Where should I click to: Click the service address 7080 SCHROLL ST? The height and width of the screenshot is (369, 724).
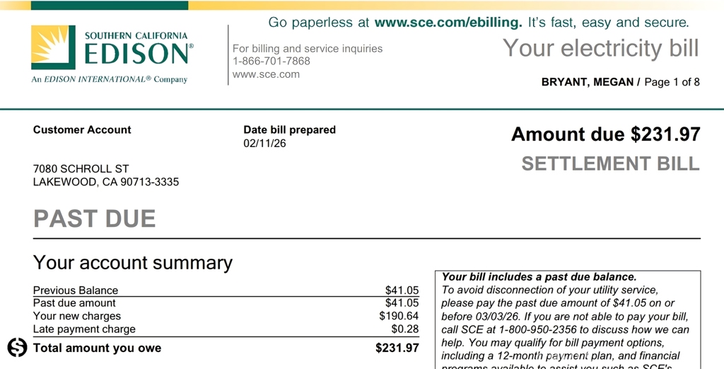click(81, 169)
